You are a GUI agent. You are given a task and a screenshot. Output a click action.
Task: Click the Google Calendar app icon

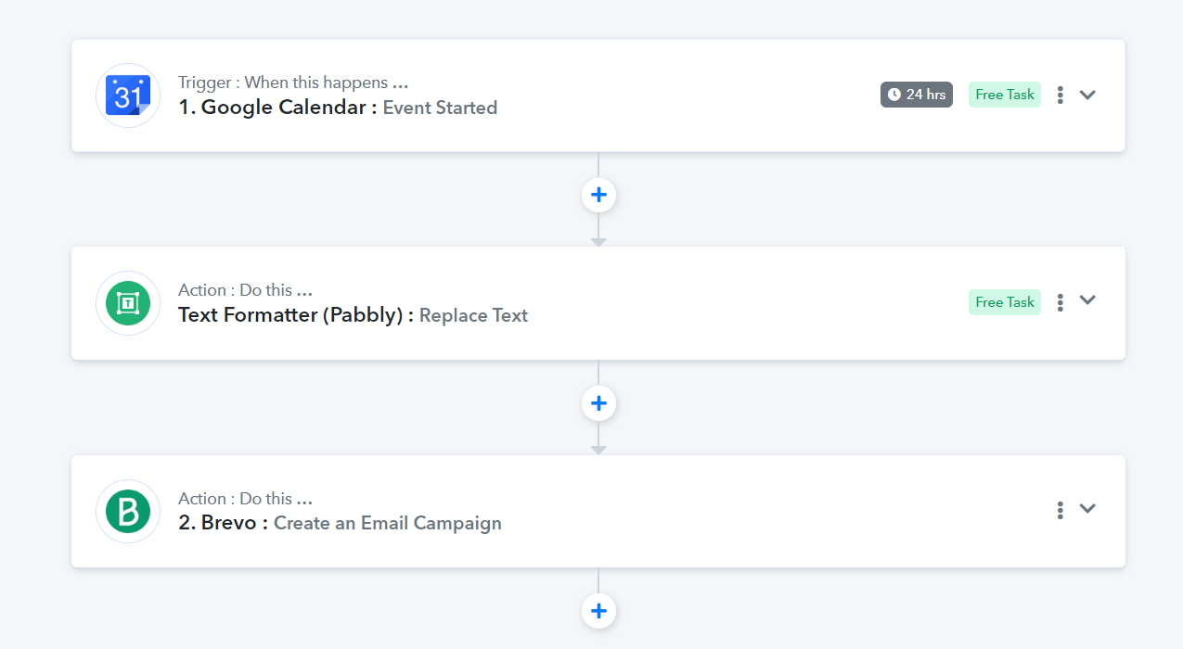click(128, 95)
